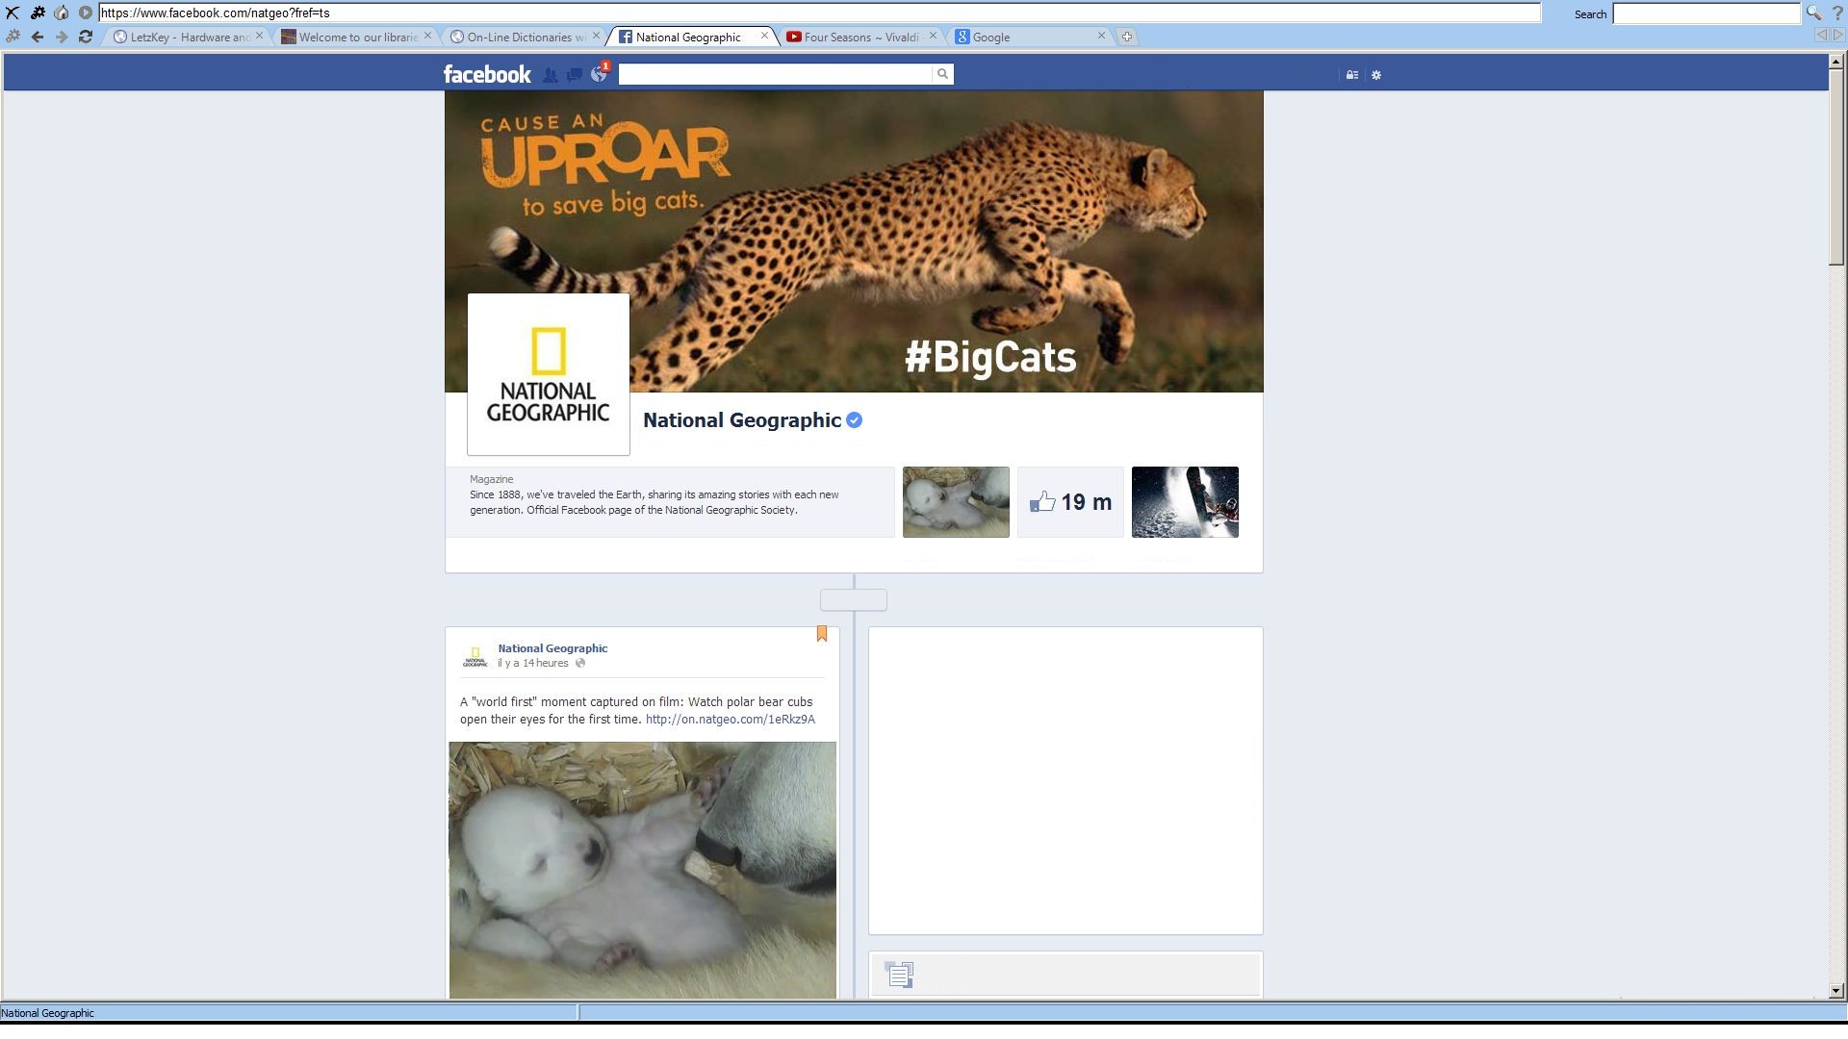Click the page scrollbar down arrow

1836,991
